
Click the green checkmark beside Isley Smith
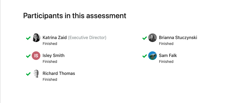(28, 56)
